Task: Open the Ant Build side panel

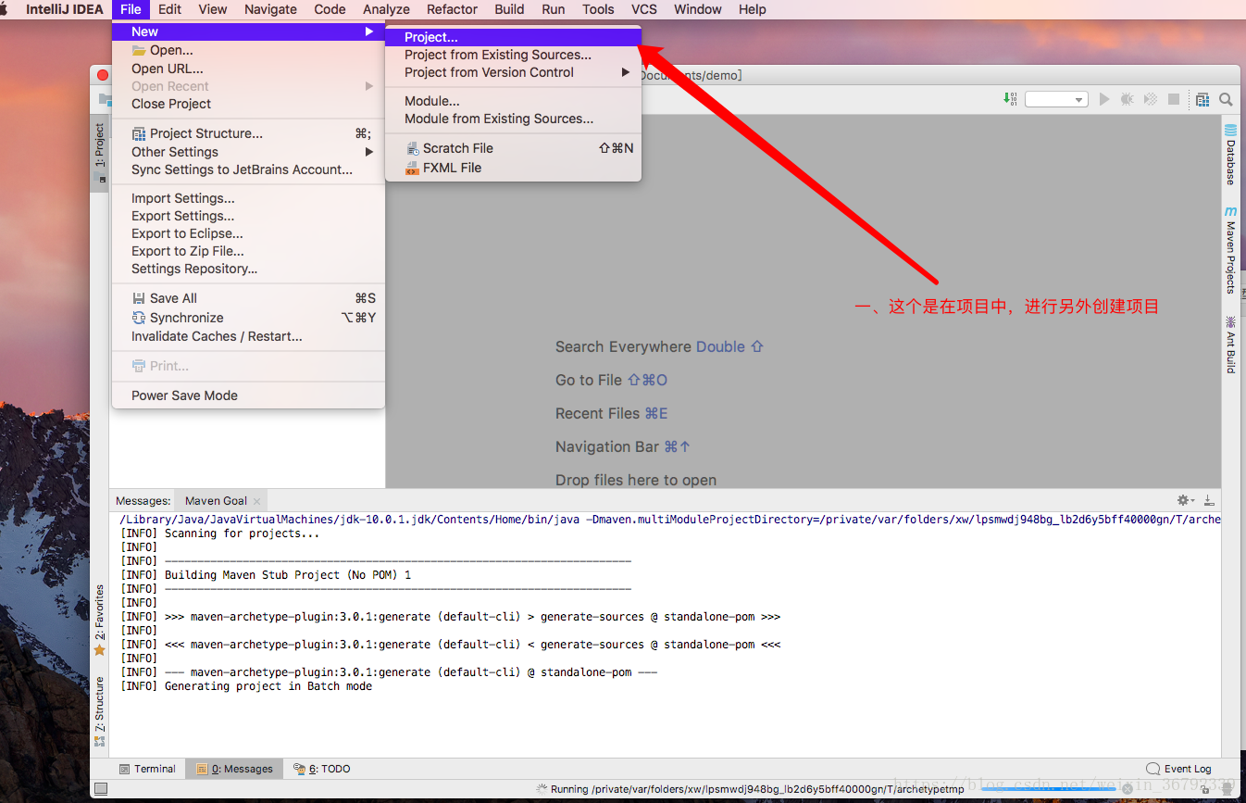Action: point(1230,345)
